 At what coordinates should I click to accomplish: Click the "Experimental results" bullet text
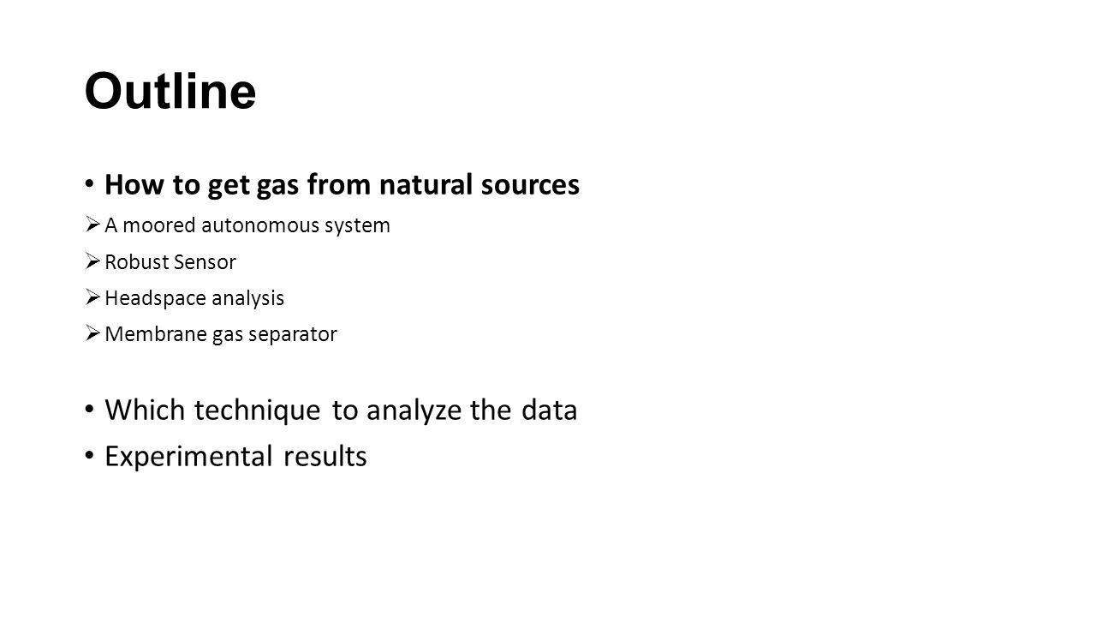click(235, 457)
